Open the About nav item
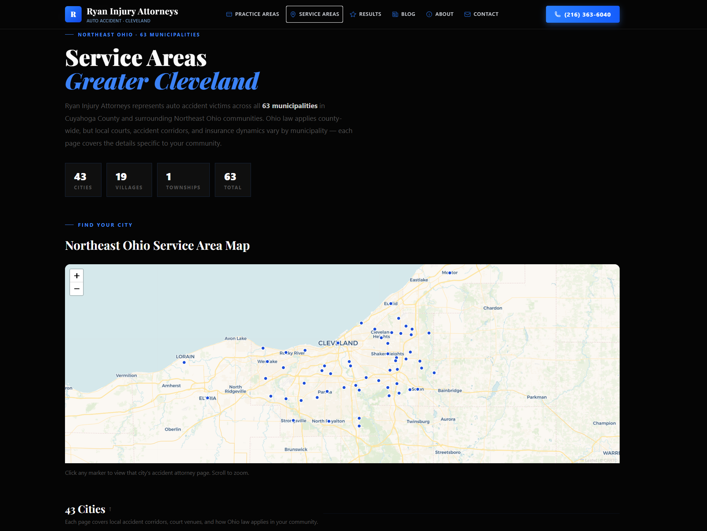The height and width of the screenshot is (531, 707). click(x=440, y=14)
